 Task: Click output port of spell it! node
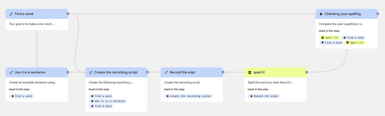click(307, 72)
